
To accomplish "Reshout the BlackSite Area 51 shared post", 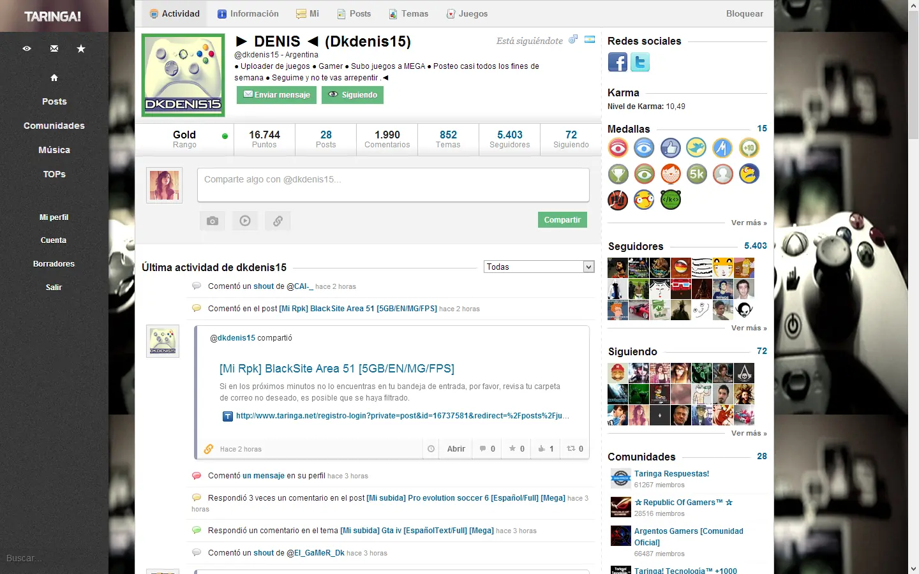I will pos(575,449).
